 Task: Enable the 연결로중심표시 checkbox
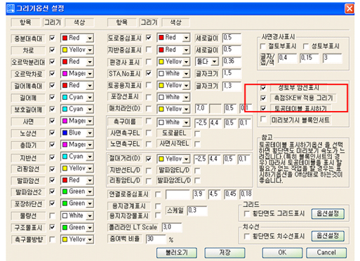pos(158,194)
